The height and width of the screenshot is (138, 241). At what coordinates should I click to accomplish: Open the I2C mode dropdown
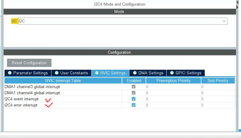pos(123,21)
